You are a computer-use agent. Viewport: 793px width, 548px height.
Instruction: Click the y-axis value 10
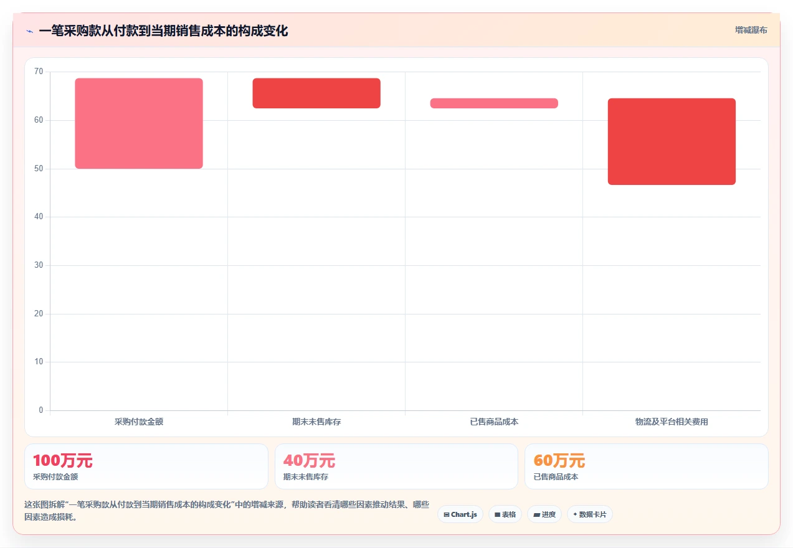click(39, 362)
